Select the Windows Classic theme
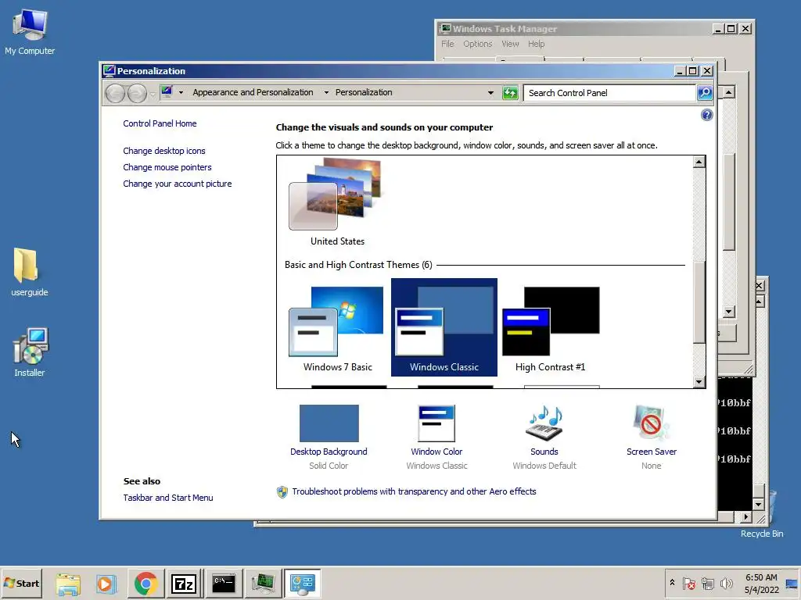The image size is (801, 600). (x=444, y=327)
